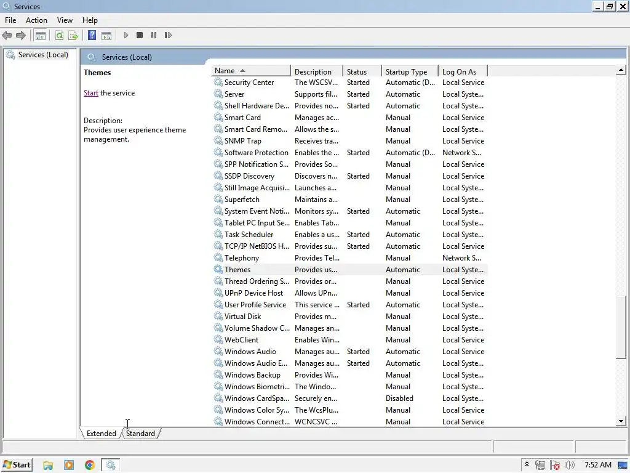
Task: Sort by the Log On As column header
Action: [463, 71]
